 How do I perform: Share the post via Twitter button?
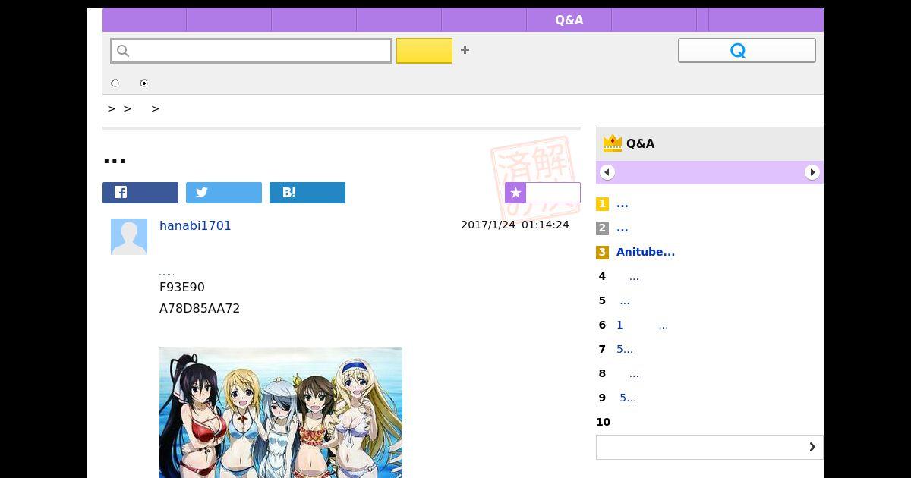(224, 193)
